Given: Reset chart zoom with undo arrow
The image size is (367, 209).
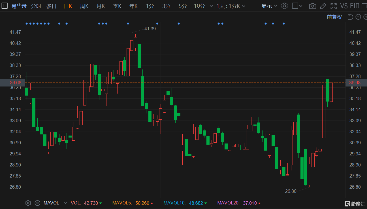Looking at the screenshot, I should [350, 17].
